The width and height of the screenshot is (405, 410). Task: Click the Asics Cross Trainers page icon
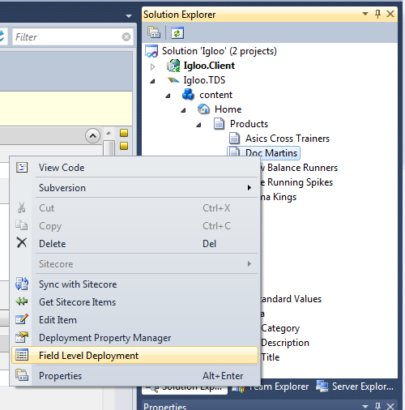tap(234, 139)
